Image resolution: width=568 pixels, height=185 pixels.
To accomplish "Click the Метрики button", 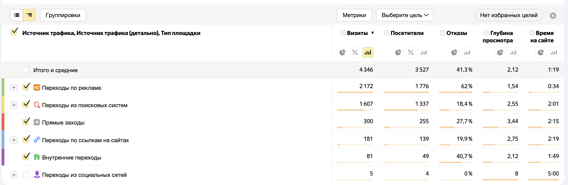I will pos(354,15).
